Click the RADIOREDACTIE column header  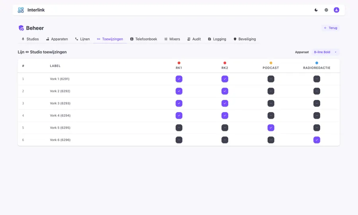[317, 68]
